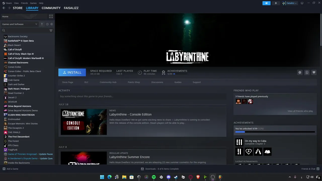
Task: Open Downloads status at the bottom
Action: (x=160, y=169)
